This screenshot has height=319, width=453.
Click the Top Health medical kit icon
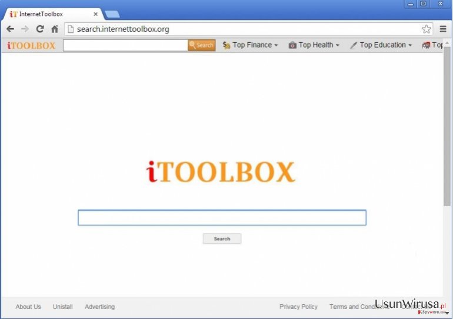[292, 45]
